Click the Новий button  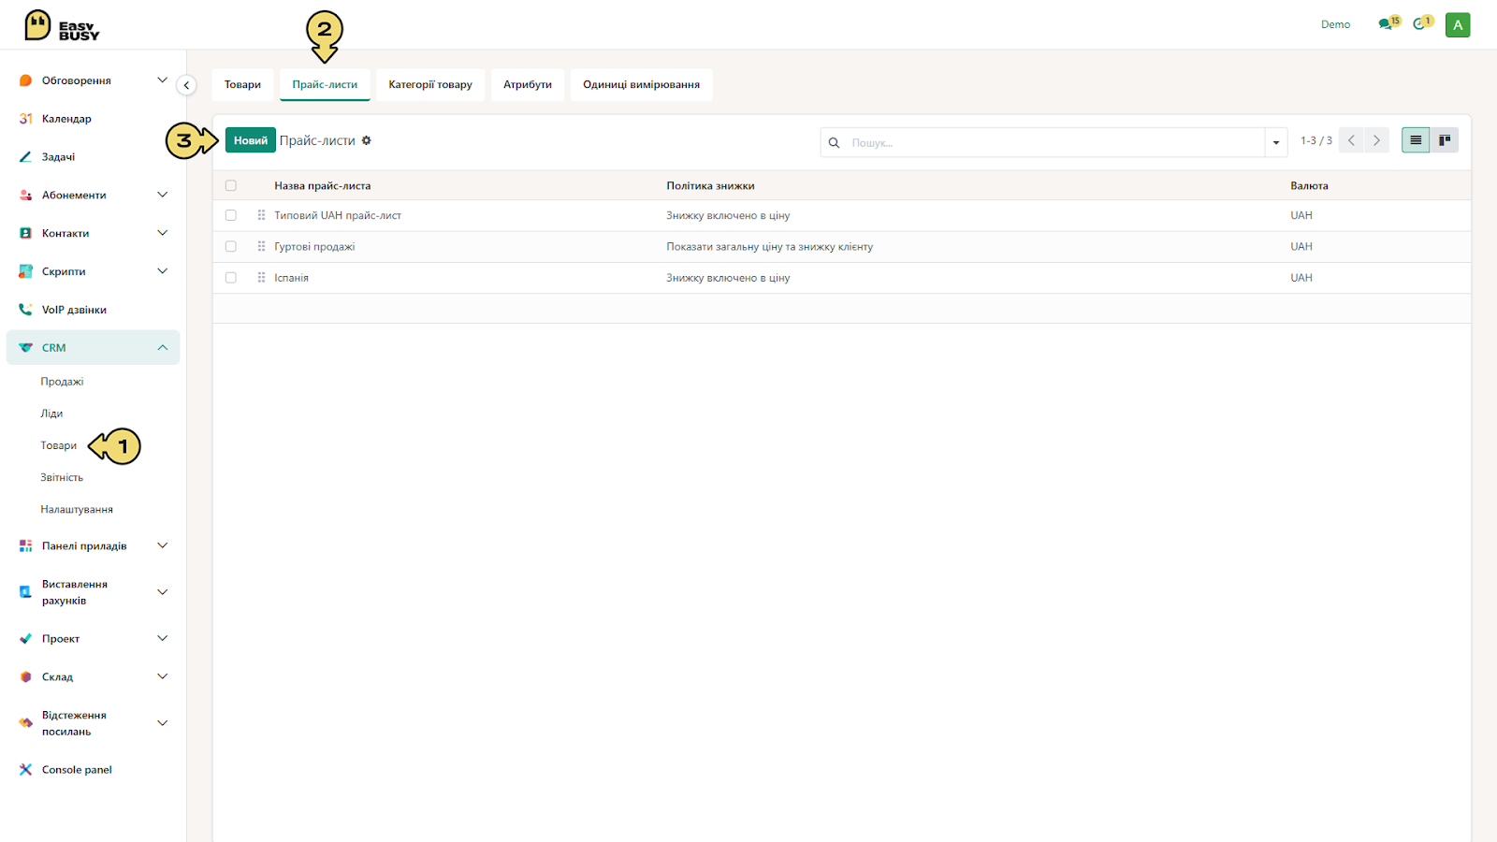pyautogui.click(x=251, y=140)
